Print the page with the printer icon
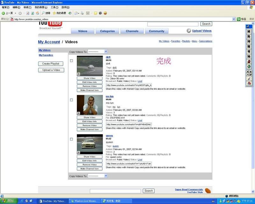 coord(82,13)
